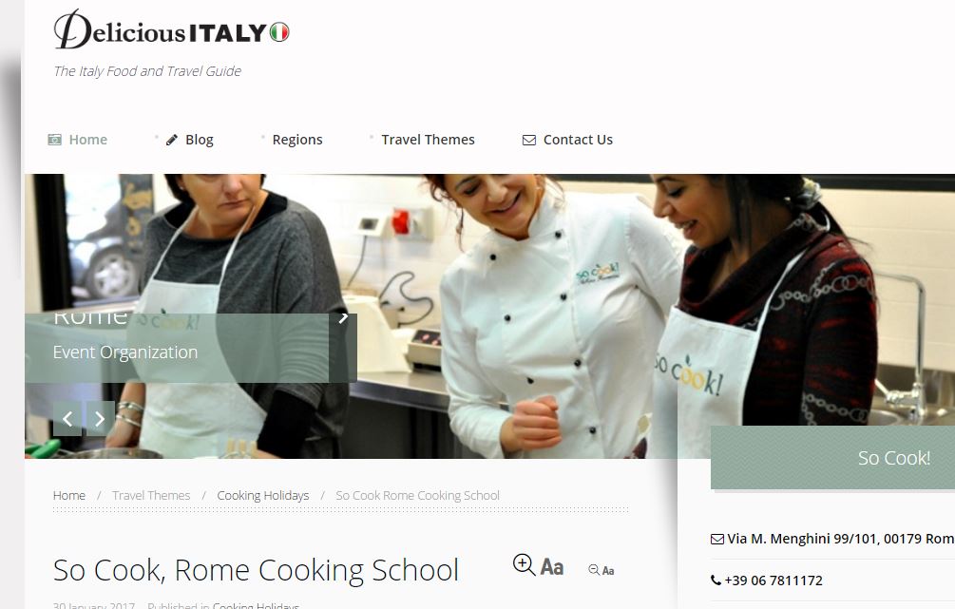Go to Home in navigation bar
The height and width of the screenshot is (609, 955).
click(87, 140)
